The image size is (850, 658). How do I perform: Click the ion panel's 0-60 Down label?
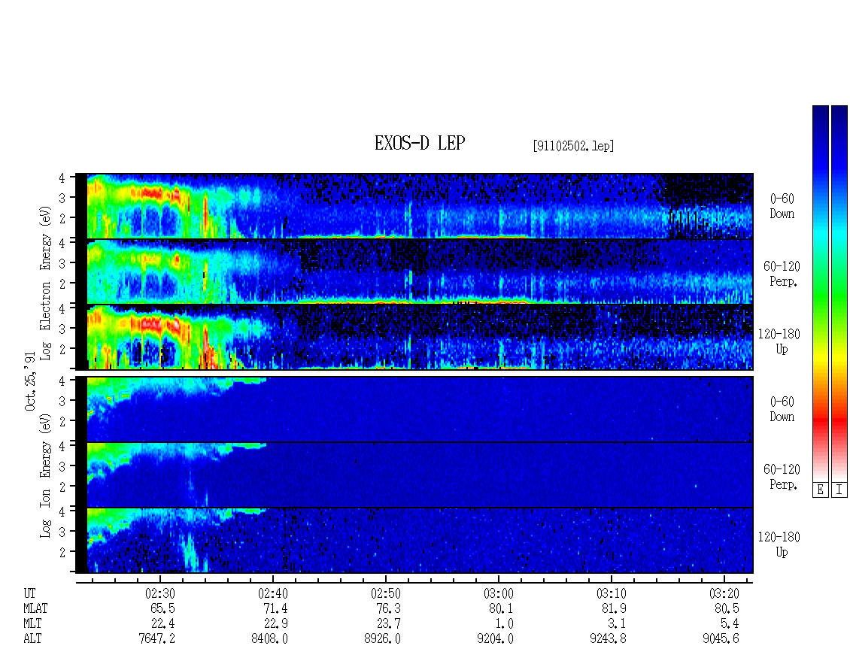pos(782,409)
